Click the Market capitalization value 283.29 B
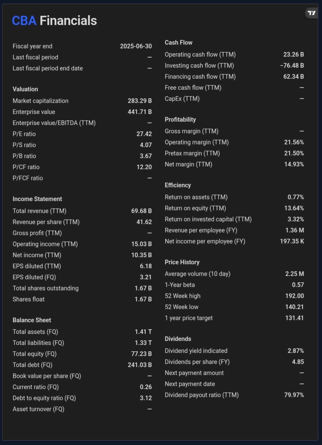Image resolution: width=322 pixels, height=445 pixels. coord(140,101)
